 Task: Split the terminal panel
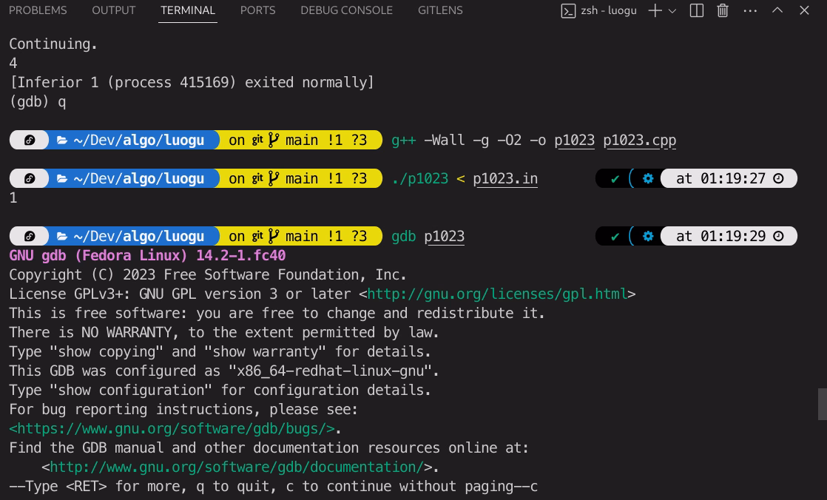697,10
